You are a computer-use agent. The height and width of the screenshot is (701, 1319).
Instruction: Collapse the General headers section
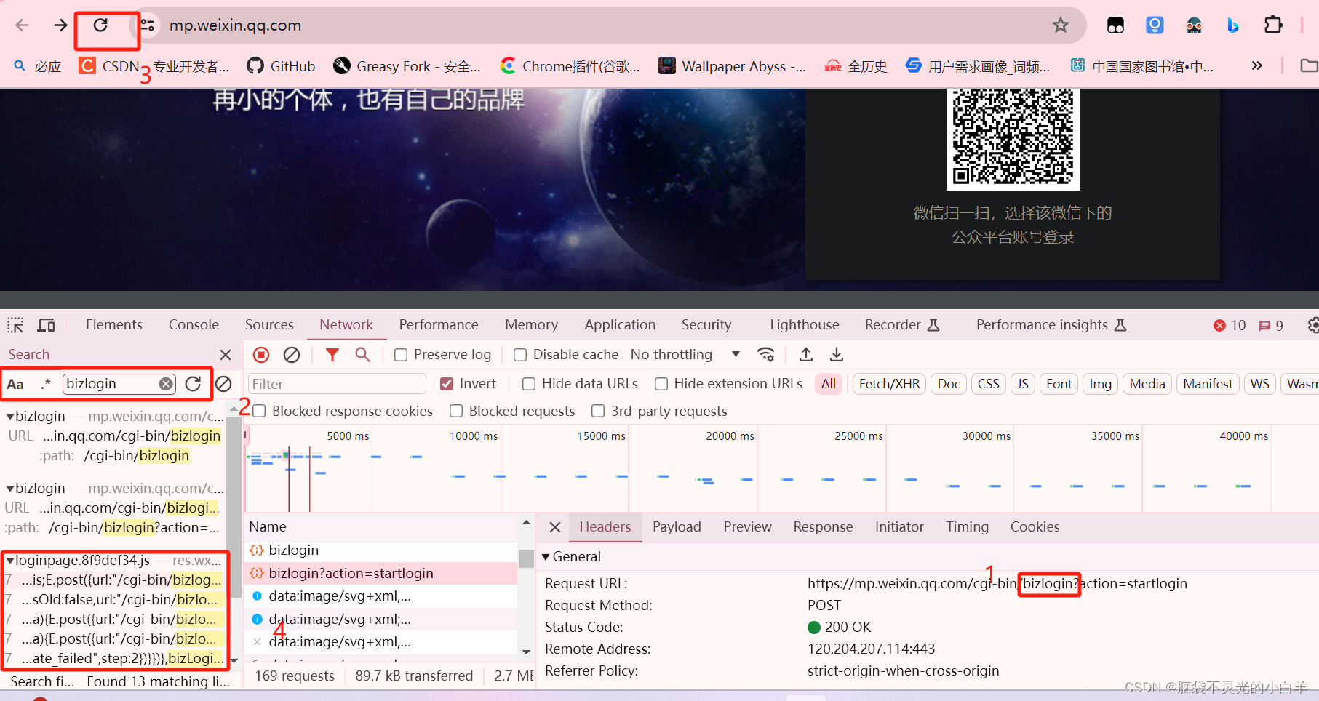[546, 557]
